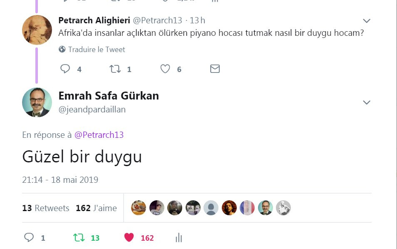Screen dimensions: 397x249
Task: Retweet Petrarch Alighieri's tweet
Action: pyautogui.click(x=115, y=69)
